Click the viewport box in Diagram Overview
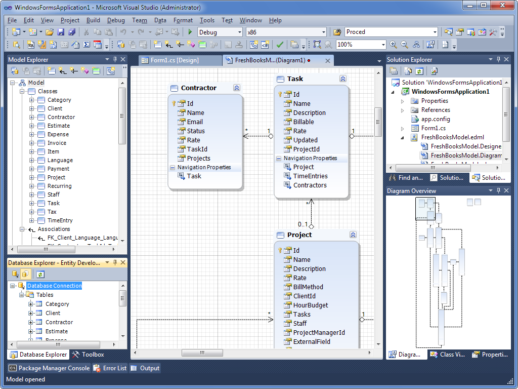Image resolution: width=518 pixels, height=389 pixels. (x=425, y=209)
